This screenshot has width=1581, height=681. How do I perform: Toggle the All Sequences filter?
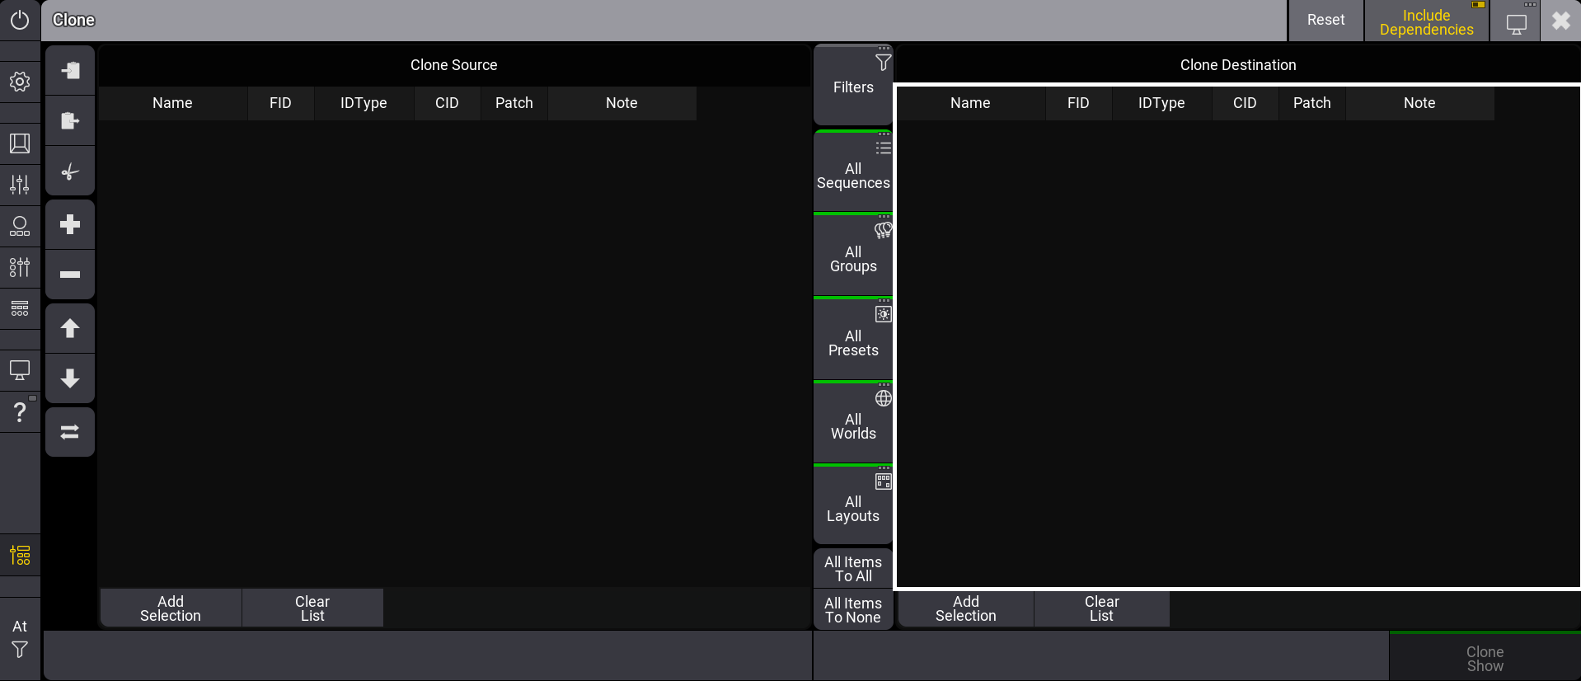pyautogui.click(x=853, y=171)
